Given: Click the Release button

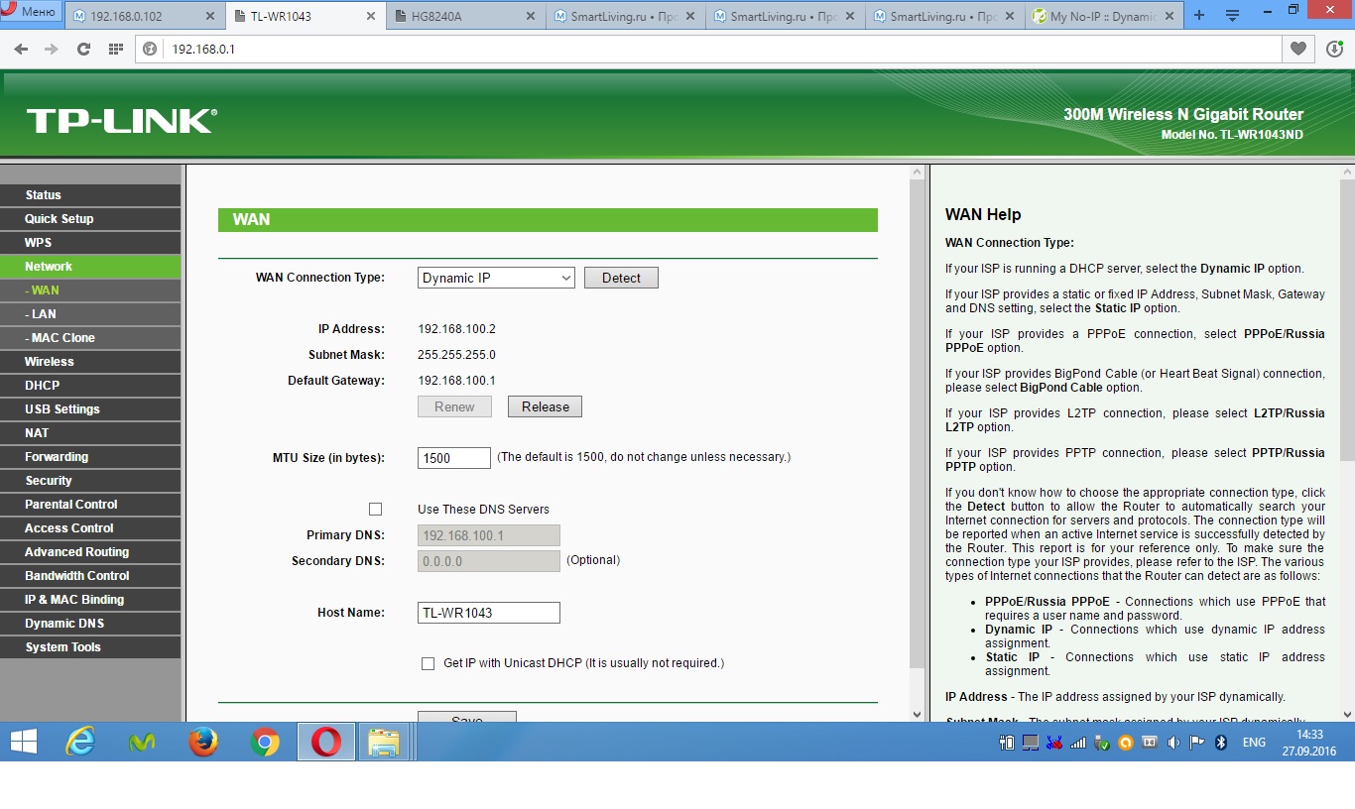Looking at the screenshot, I should click(x=545, y=407).
